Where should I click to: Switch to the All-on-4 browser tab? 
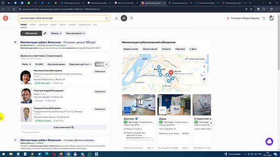tap(126, 3)
